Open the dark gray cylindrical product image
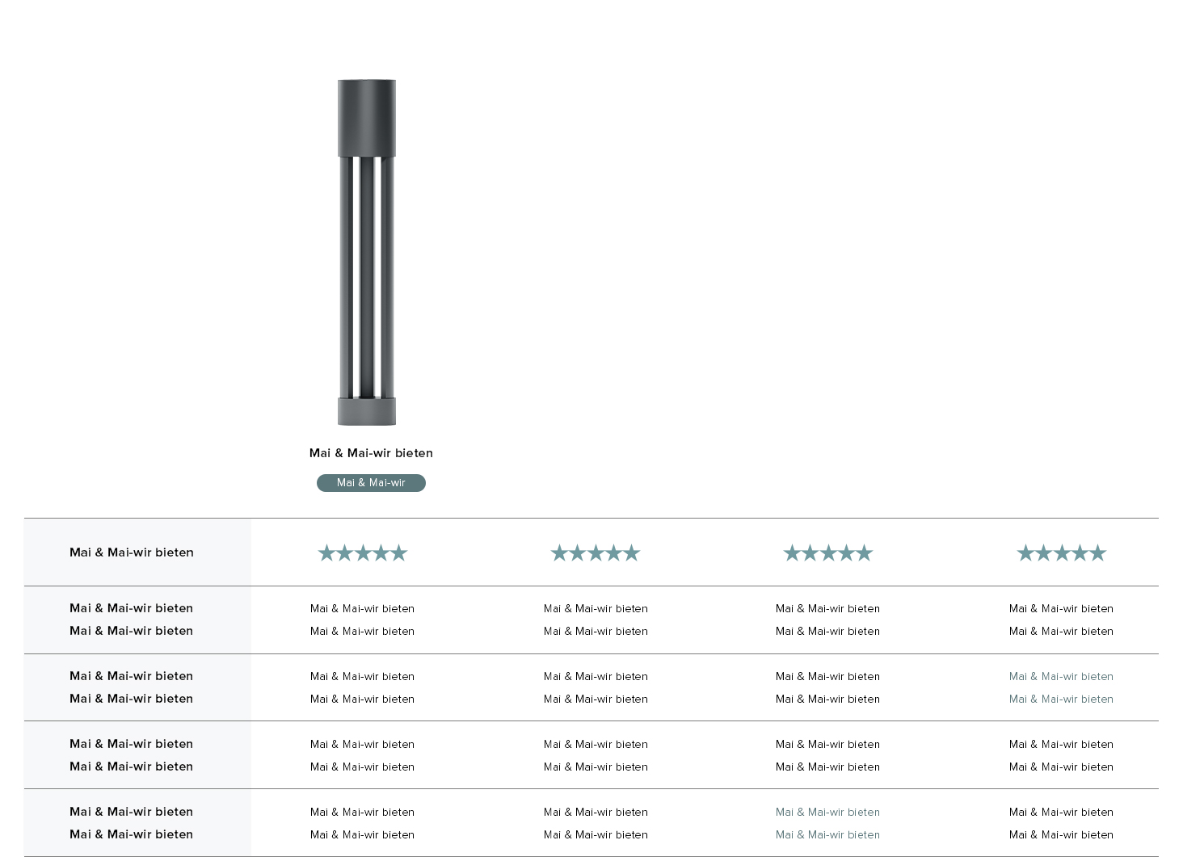This screenshot has height=857, width=1183. coord(367,252)
